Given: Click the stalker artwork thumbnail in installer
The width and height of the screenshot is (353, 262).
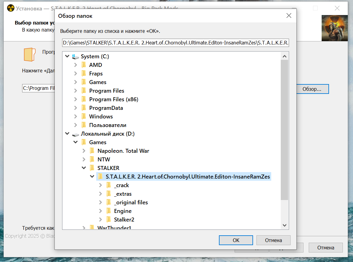Looking at the screenshot, I should [335, 28].
